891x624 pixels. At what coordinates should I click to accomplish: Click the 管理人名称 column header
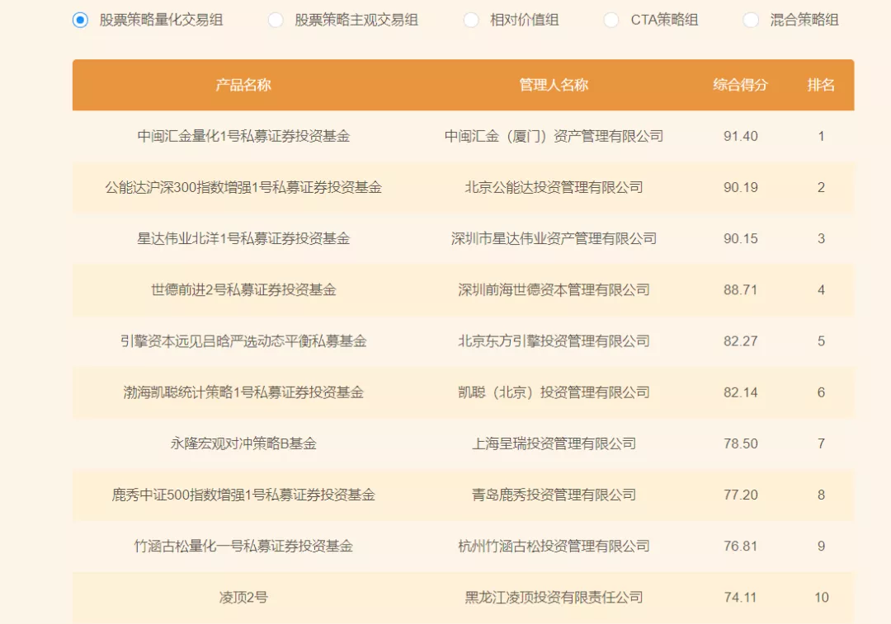554,85
